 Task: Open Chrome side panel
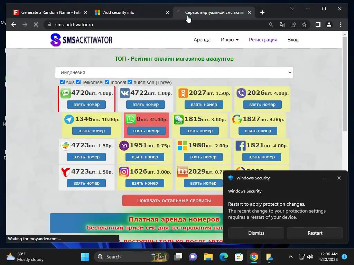click(x=318, y=24)
